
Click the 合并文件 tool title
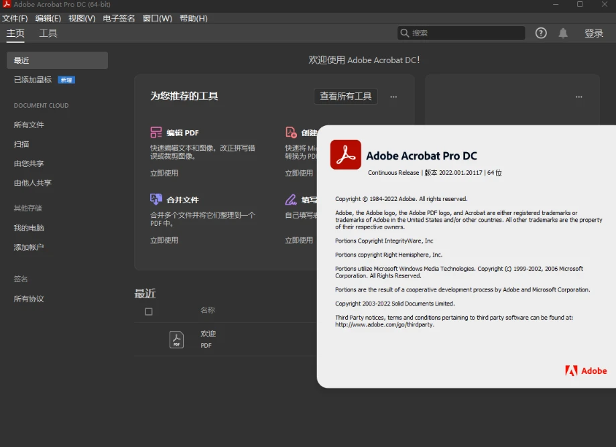pos(183,200)
